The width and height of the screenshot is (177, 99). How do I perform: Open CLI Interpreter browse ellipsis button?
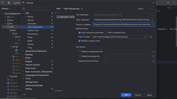[153, 15]
